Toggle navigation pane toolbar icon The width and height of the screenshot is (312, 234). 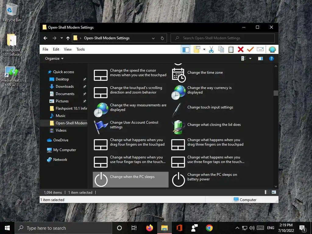pos(186,49)
